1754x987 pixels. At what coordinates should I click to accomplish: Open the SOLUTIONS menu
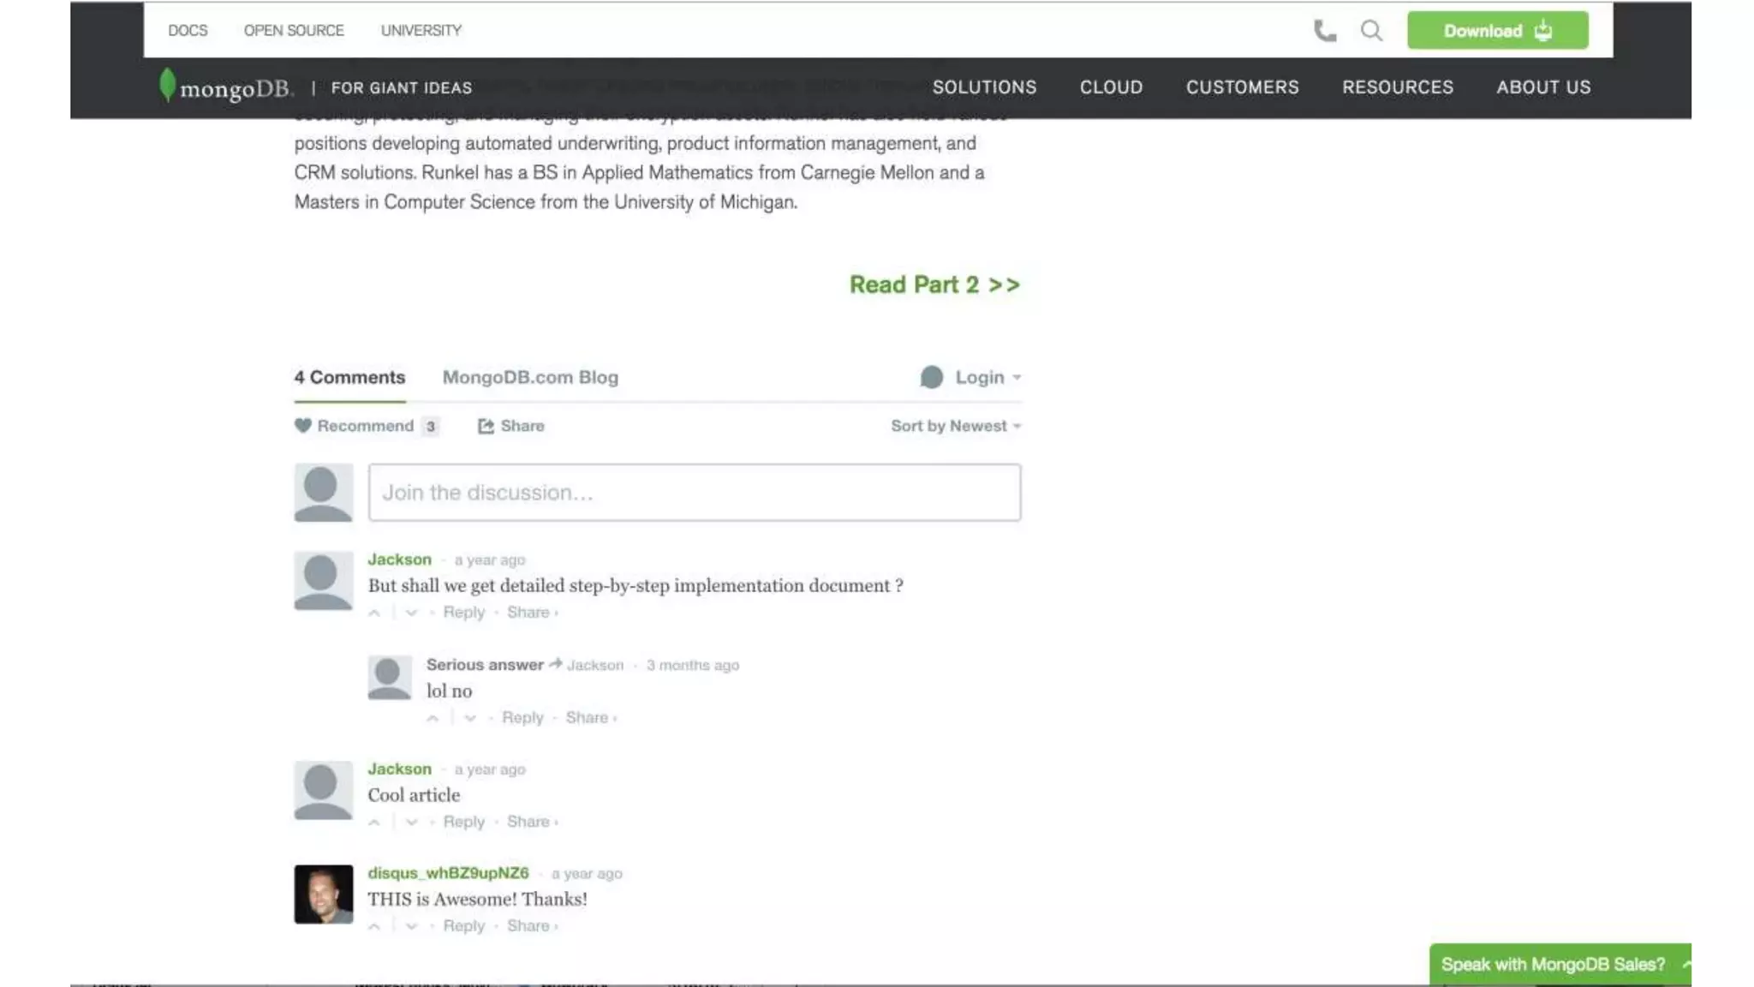[x=984, y=87]
